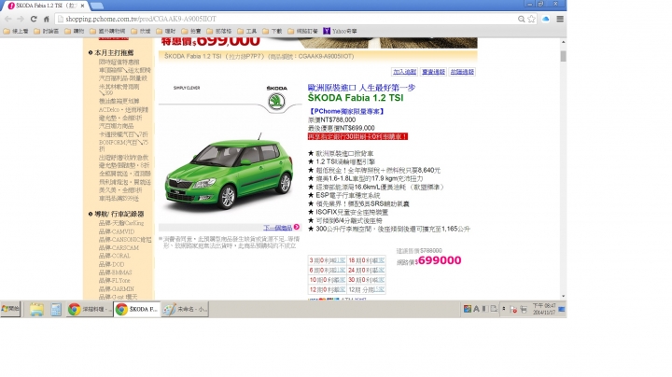Click the magnifier icon in the address bar

pyautogui.click(x=521, y=19)
